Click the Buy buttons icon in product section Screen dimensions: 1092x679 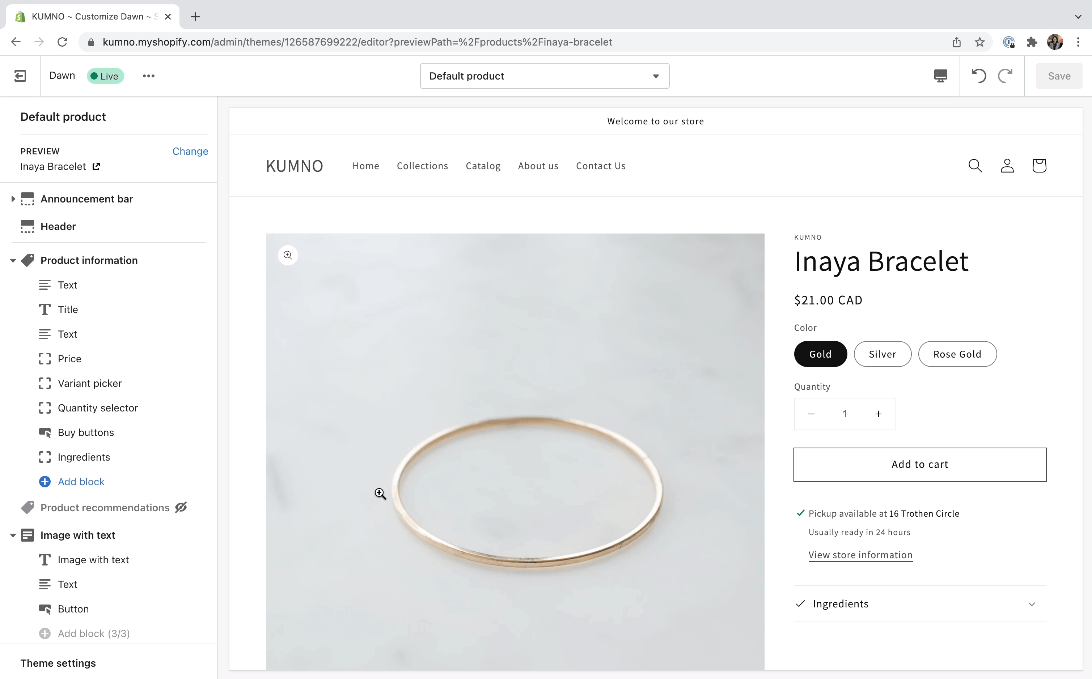[45, 432]
